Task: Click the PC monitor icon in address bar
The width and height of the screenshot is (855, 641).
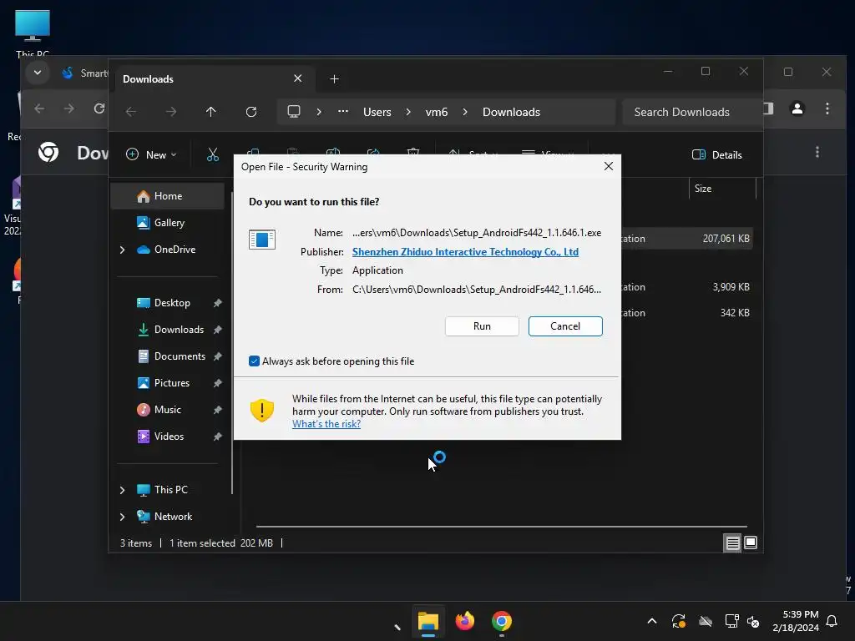Action: pos(294,112)
